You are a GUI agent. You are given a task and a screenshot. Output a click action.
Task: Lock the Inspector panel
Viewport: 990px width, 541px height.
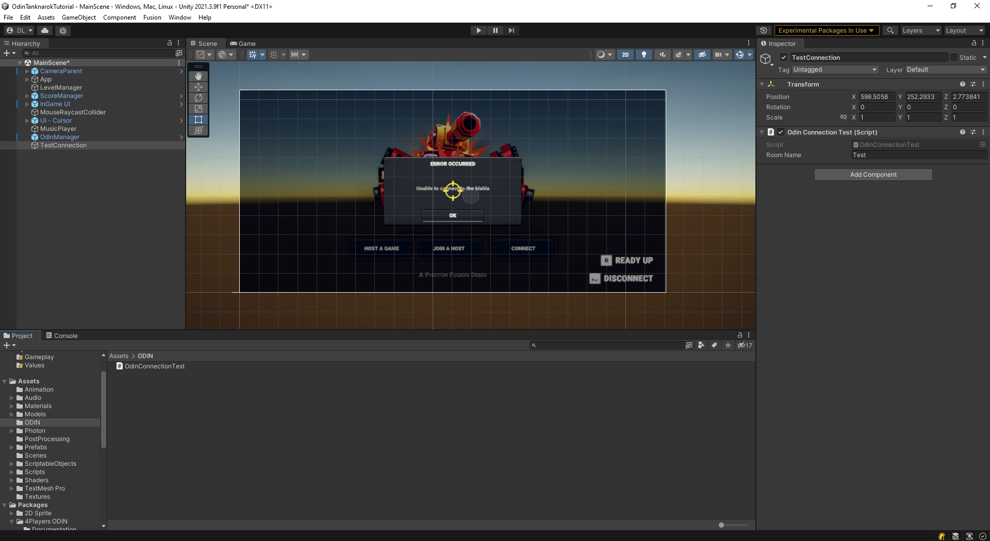(x=974, y=43)
